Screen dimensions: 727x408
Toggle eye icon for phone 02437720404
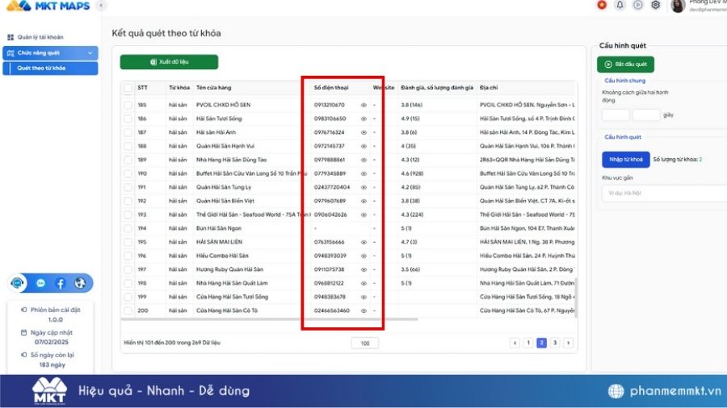[x=363, y=187]
